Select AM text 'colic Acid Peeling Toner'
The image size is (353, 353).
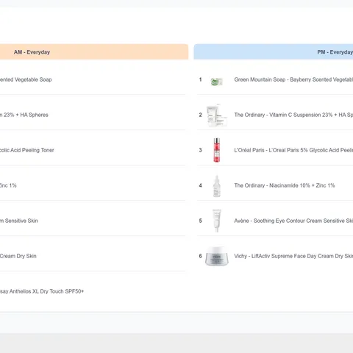(27, 150)
